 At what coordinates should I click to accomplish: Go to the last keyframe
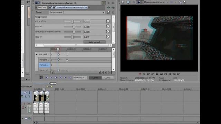(x=61, y=77)
